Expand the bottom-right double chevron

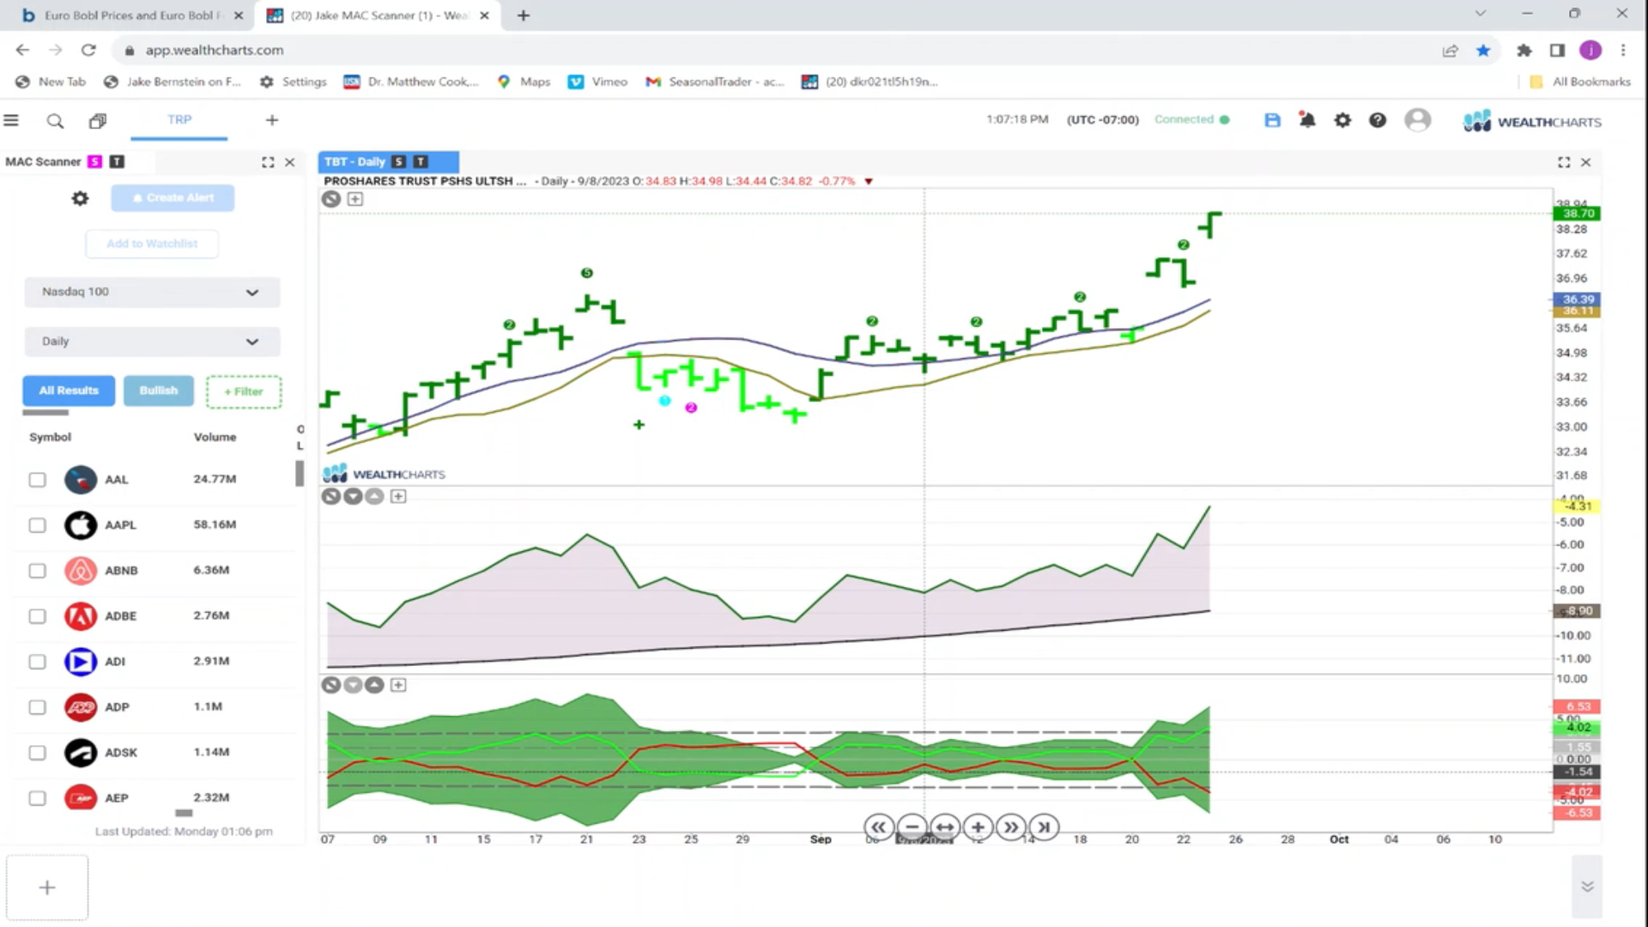(1587, 887)
